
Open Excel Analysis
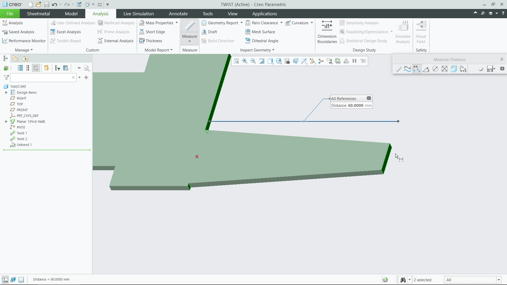65,32
